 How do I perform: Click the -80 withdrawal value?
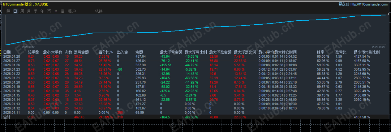tap(120, 69)
